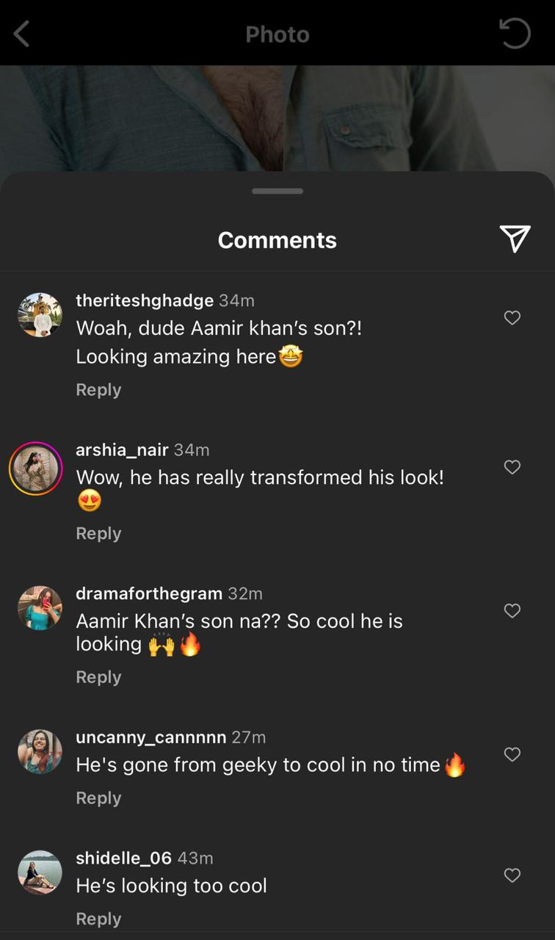Screen dimensions: 555x940
Task: Reply to uncanny_cannnnn's comment
Action: [98, 798]
